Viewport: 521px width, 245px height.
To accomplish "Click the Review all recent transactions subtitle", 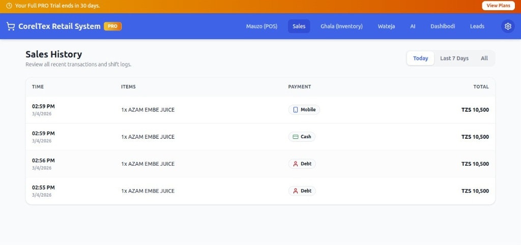I will pyautogui.click(x=78, y=65).
